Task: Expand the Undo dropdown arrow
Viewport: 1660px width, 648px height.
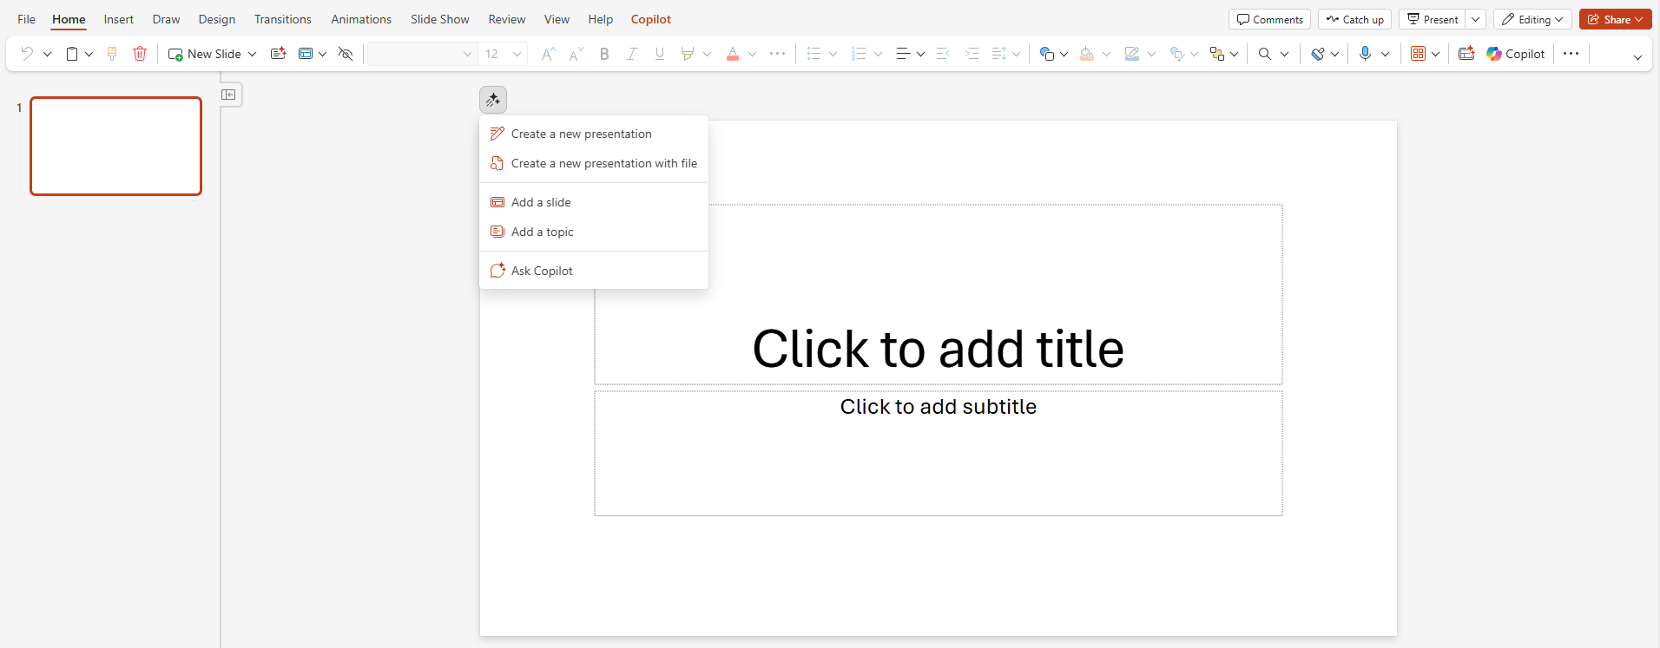Action: (x=47, y=54)
